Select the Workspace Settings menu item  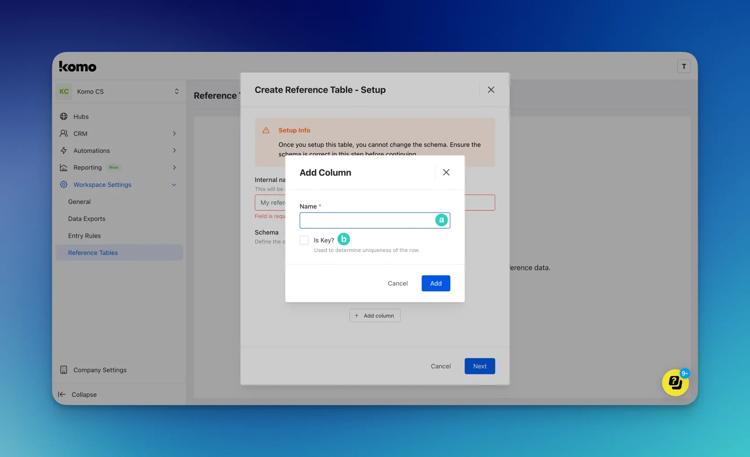click(x=119, y=184)
